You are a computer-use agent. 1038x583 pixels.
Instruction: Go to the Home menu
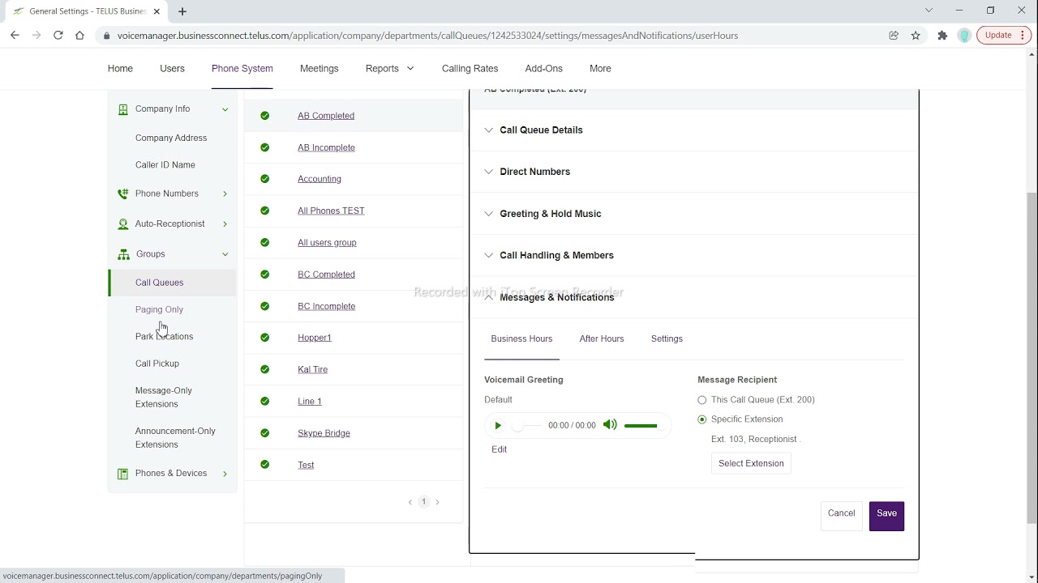pos(120,69)
